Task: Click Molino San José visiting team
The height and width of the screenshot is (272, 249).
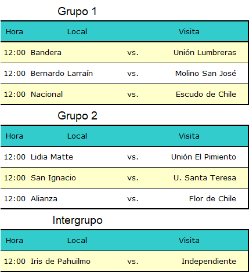Action: pyautogui.click(x=205, y=74)
